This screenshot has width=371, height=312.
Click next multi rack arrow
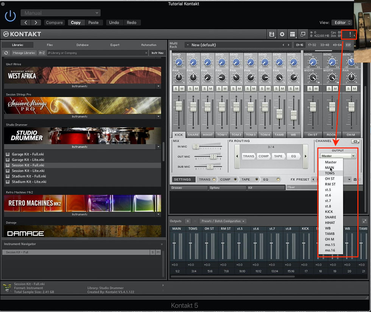tap(288, 45)
